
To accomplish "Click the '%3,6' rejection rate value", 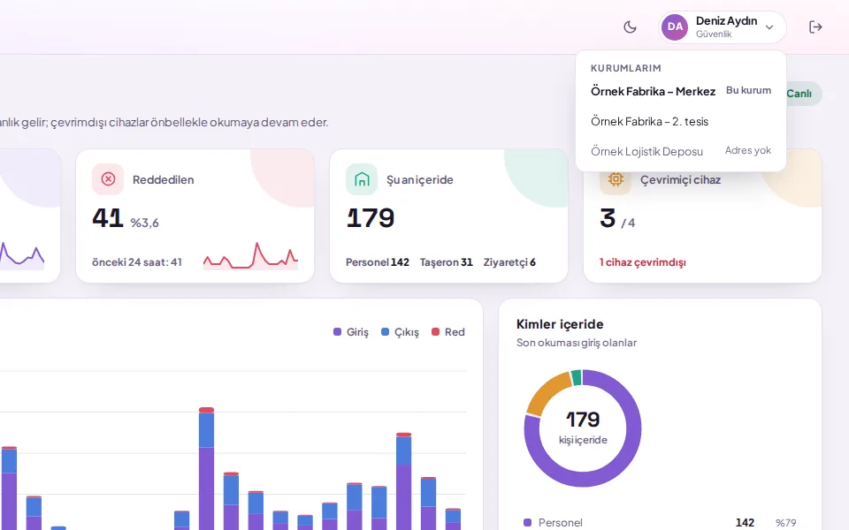I will [144, 223].
